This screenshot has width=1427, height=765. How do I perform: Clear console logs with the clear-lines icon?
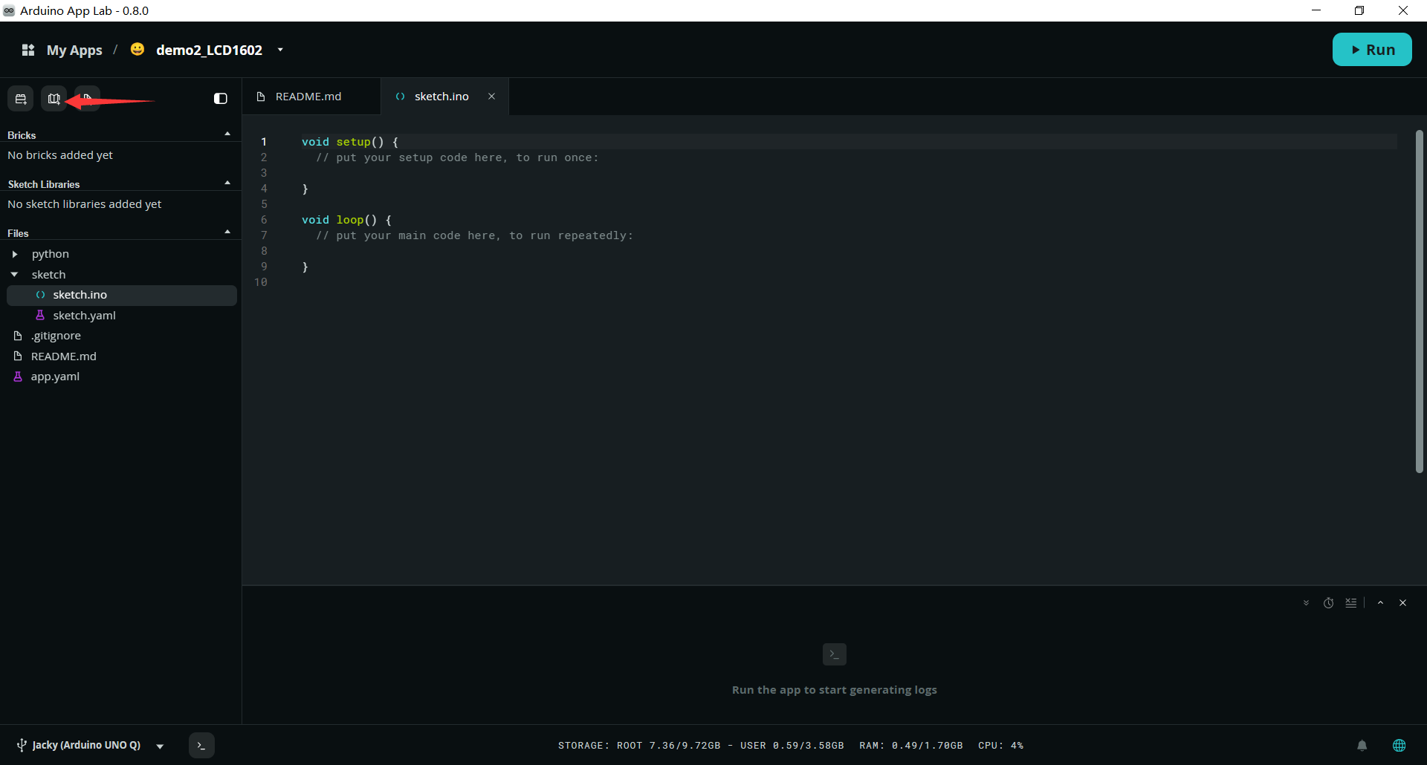point(1350,603)
